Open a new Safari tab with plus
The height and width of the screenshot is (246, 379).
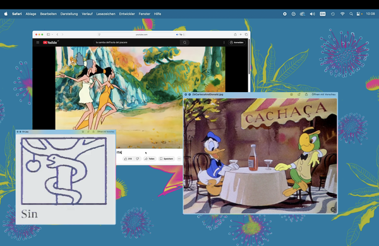[x=241, y=35]
